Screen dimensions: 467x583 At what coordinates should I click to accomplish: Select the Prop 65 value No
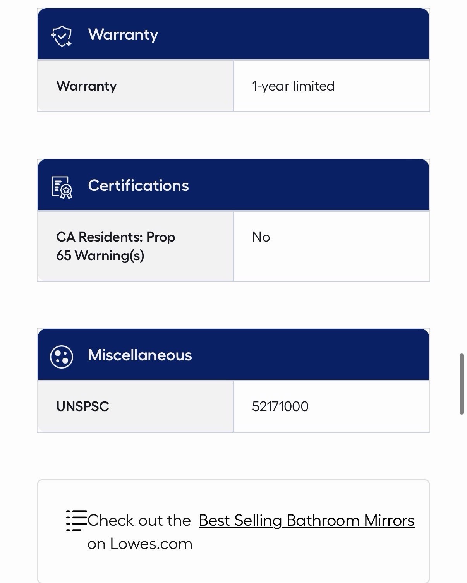click(261, 237)
